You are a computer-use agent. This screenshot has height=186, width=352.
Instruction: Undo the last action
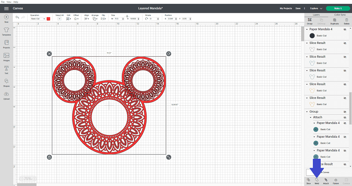click(x=17, y=17)
